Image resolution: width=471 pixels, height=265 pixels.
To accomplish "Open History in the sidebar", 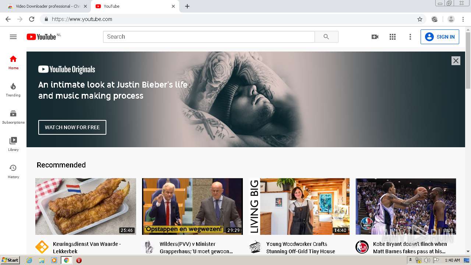I will click(x=13, y=171).
